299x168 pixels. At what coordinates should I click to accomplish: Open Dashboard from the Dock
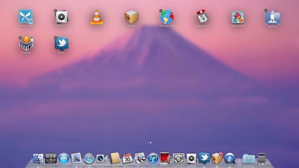[51, 158]
